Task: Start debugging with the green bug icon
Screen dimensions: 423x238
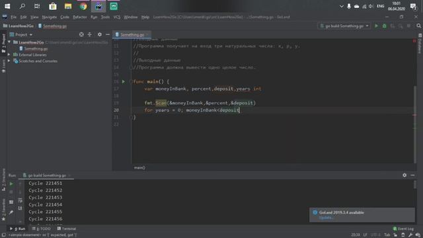Action: (x=385, y=26)
